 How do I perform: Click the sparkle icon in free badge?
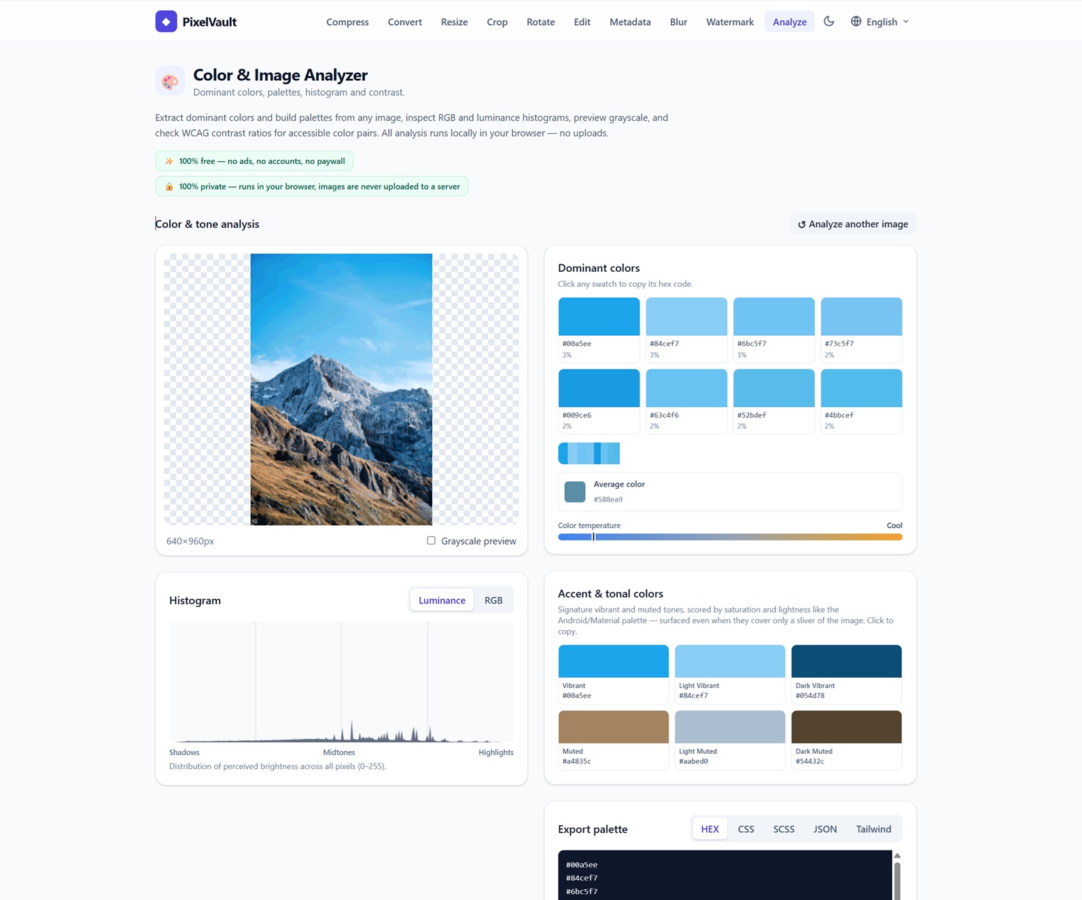pyautogui.click(x=169, y=161)
